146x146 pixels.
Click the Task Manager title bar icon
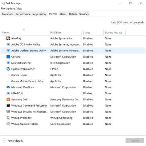coord(3,3)
